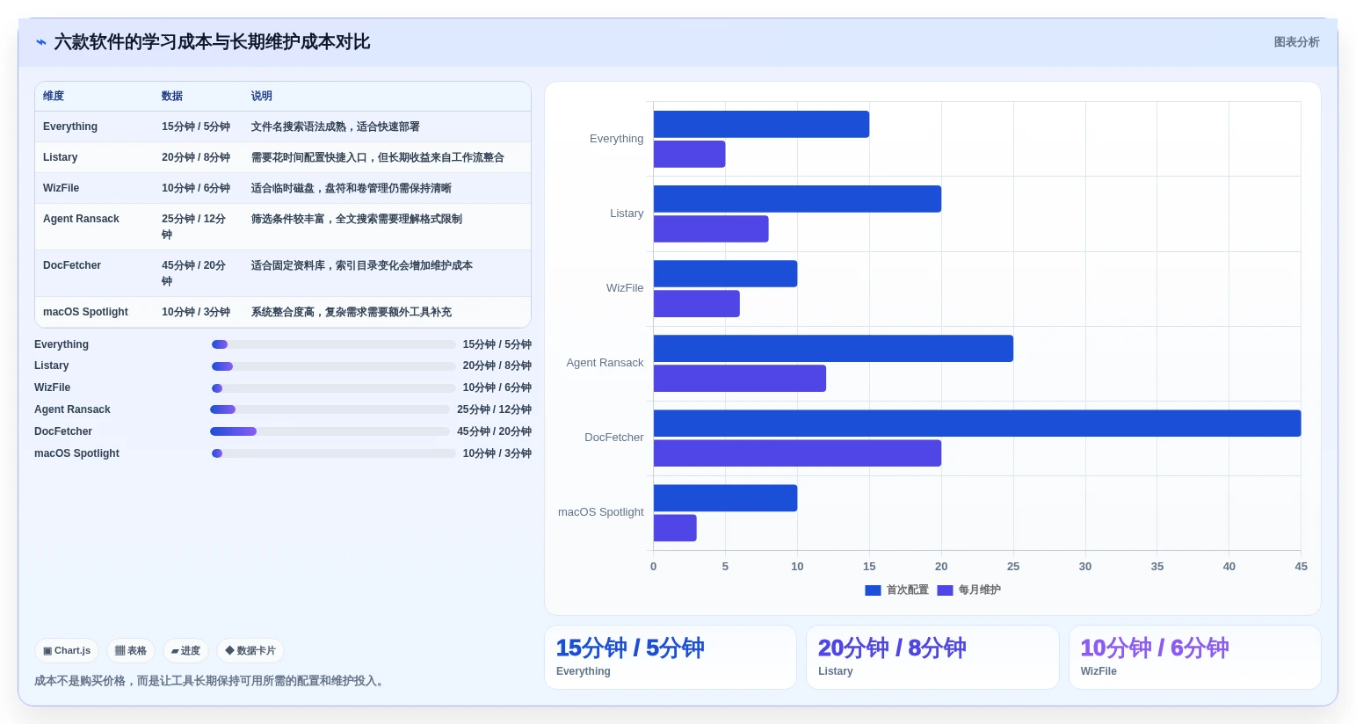Viewport: 1356px width, 724px height.
Task: Click Agent Ransack 首次配置 bar in chart
Action: click(x=833, y=349)
